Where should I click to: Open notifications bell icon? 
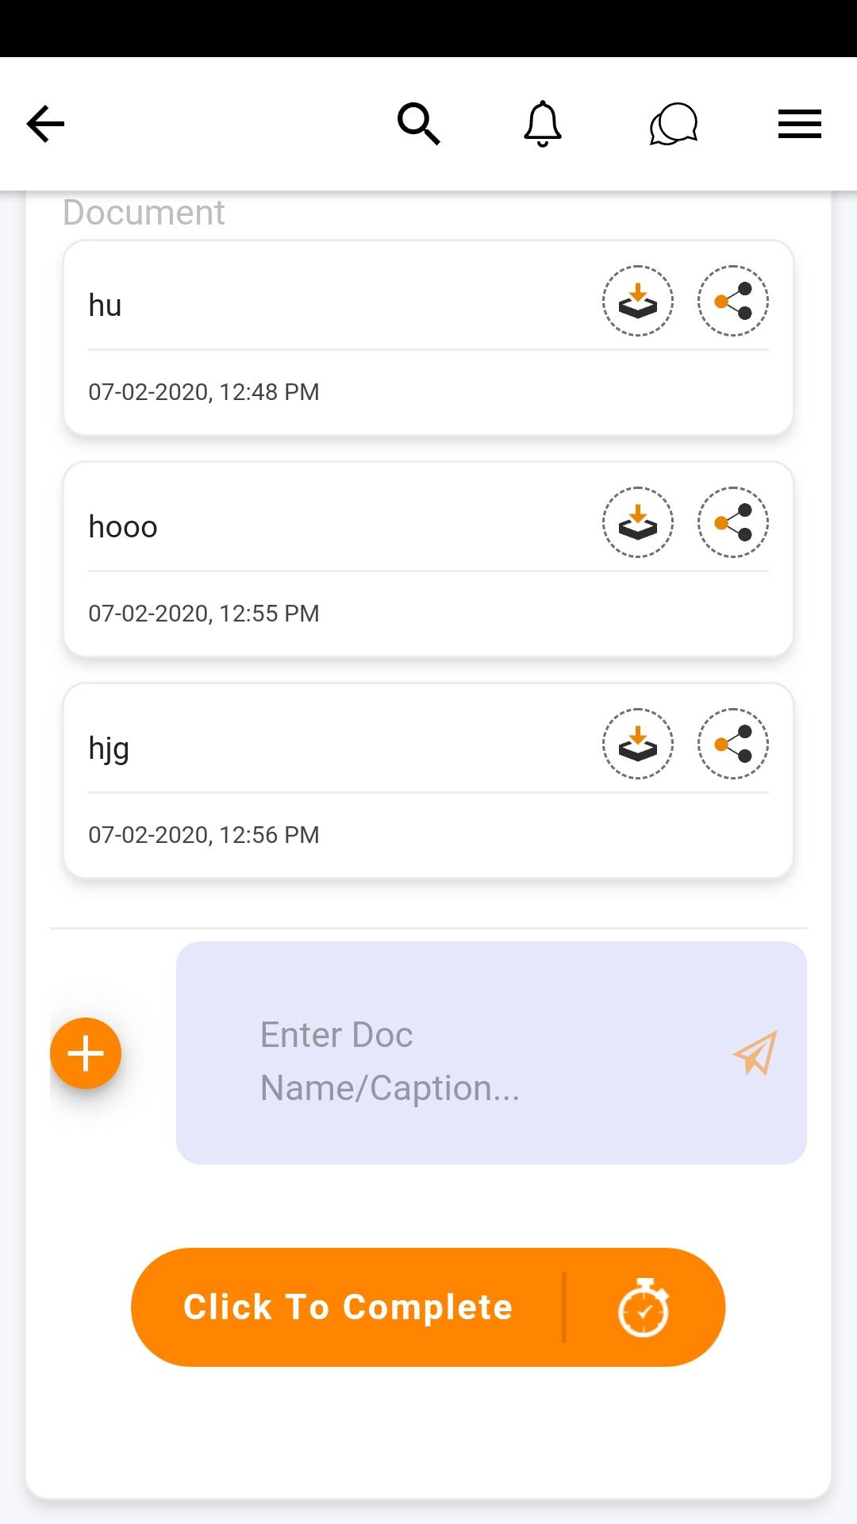pos(543,124)
